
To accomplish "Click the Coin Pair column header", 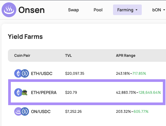I will pyautogui.click(x=22, y=55).
